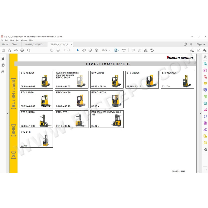The image size is (208, 208).
Task: Go to previous page arrow
Action: click(52, 50)
